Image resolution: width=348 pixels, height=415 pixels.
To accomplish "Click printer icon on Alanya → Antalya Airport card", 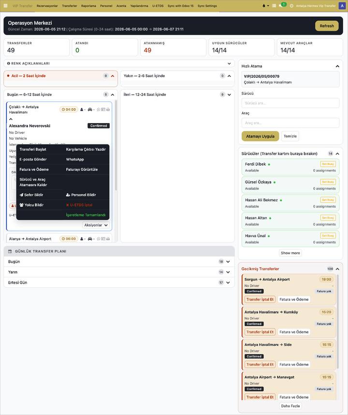I will 108,239.
